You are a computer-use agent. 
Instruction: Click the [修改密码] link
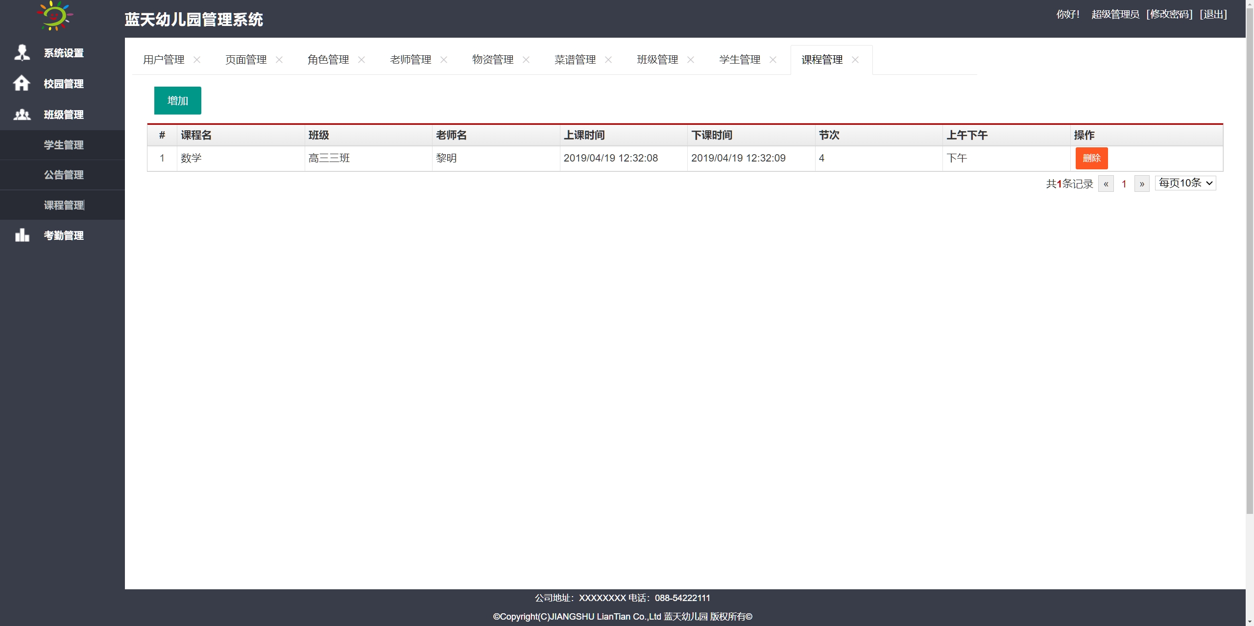coord(1169,14)
